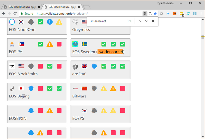Viewport: 205px width, 139px height.
Task: Switch to the first EOS Block Producer tab
Action: coord(22,7)
